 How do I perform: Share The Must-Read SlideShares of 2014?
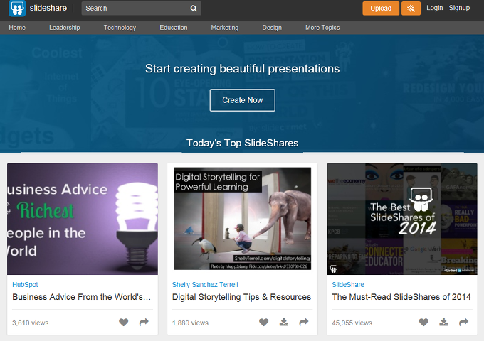[463, 323]
